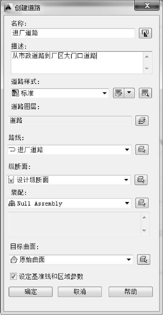This screenshot has height=315, width=163.
Task: Click in the 名称 input field
Action: (x=73, y=33)
